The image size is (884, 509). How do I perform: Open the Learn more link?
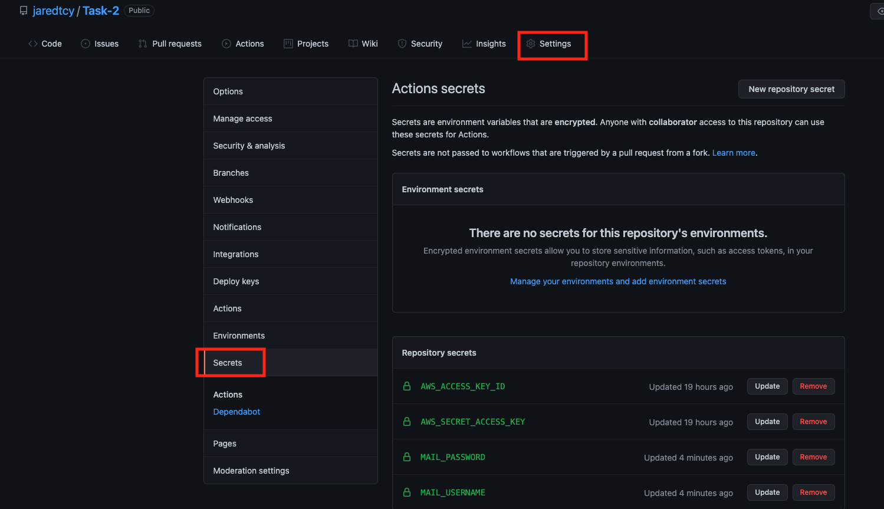pyautogui.click(x=733, y=152)
